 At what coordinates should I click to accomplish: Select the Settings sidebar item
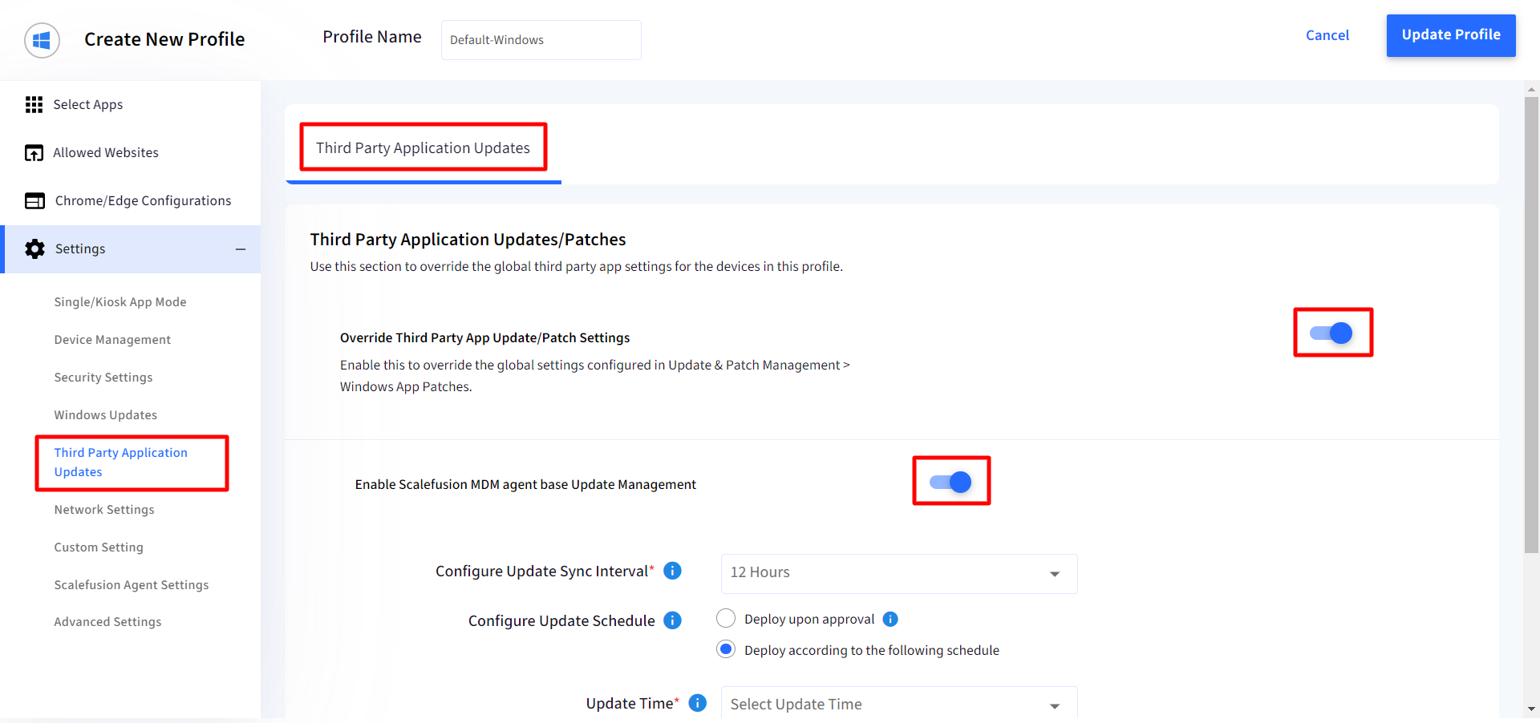point(130,249)
